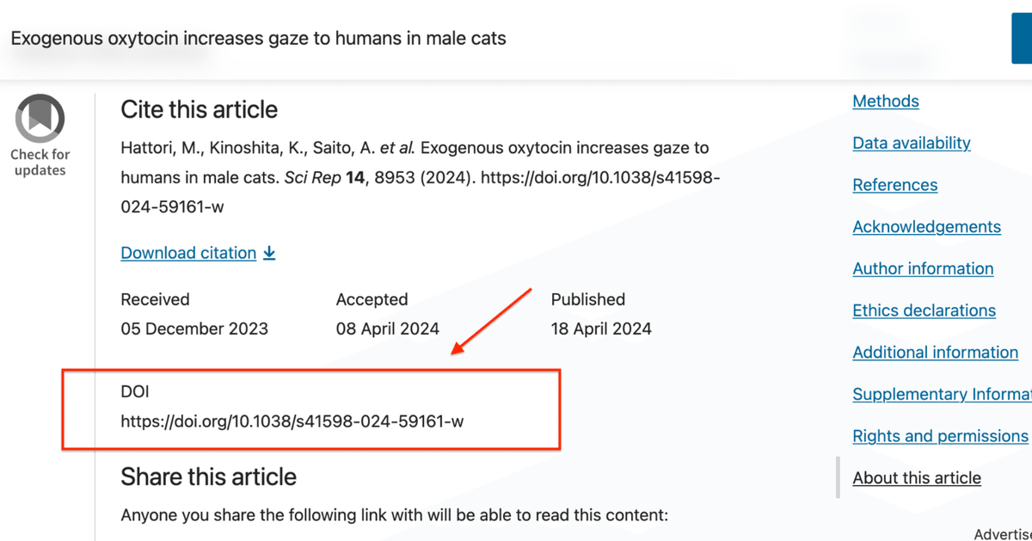Go to Supplementary Information section
The width and height of the screenshot is (1032, 541).
942,394
